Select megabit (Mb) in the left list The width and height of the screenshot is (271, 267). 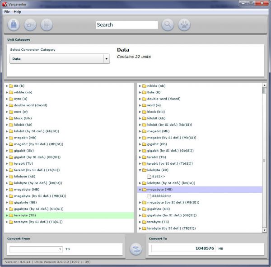[25, 138]
